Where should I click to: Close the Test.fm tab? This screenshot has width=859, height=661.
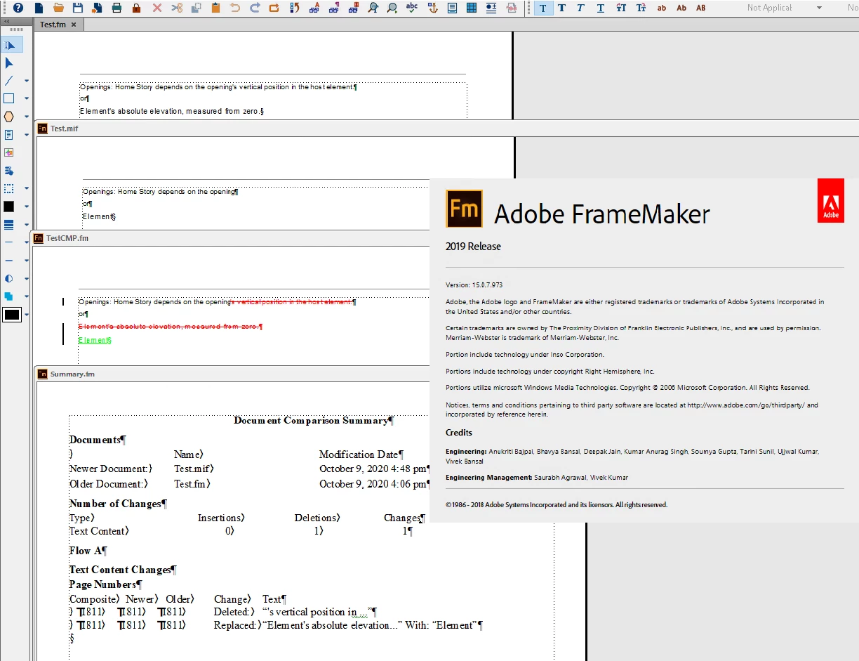(74, 25)
